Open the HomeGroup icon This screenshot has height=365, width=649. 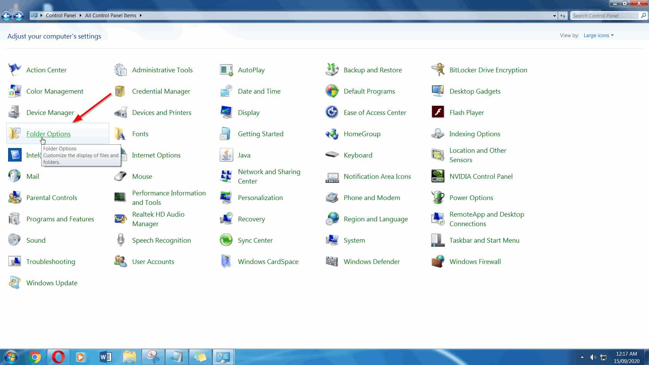[332, 134]
